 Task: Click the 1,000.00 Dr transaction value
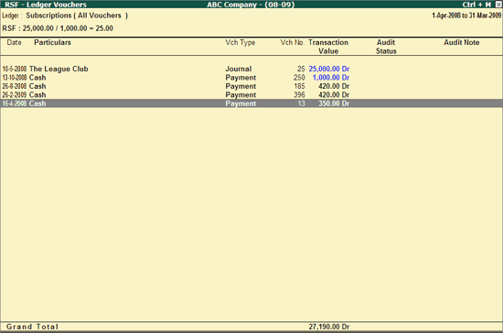click(331, 78)
